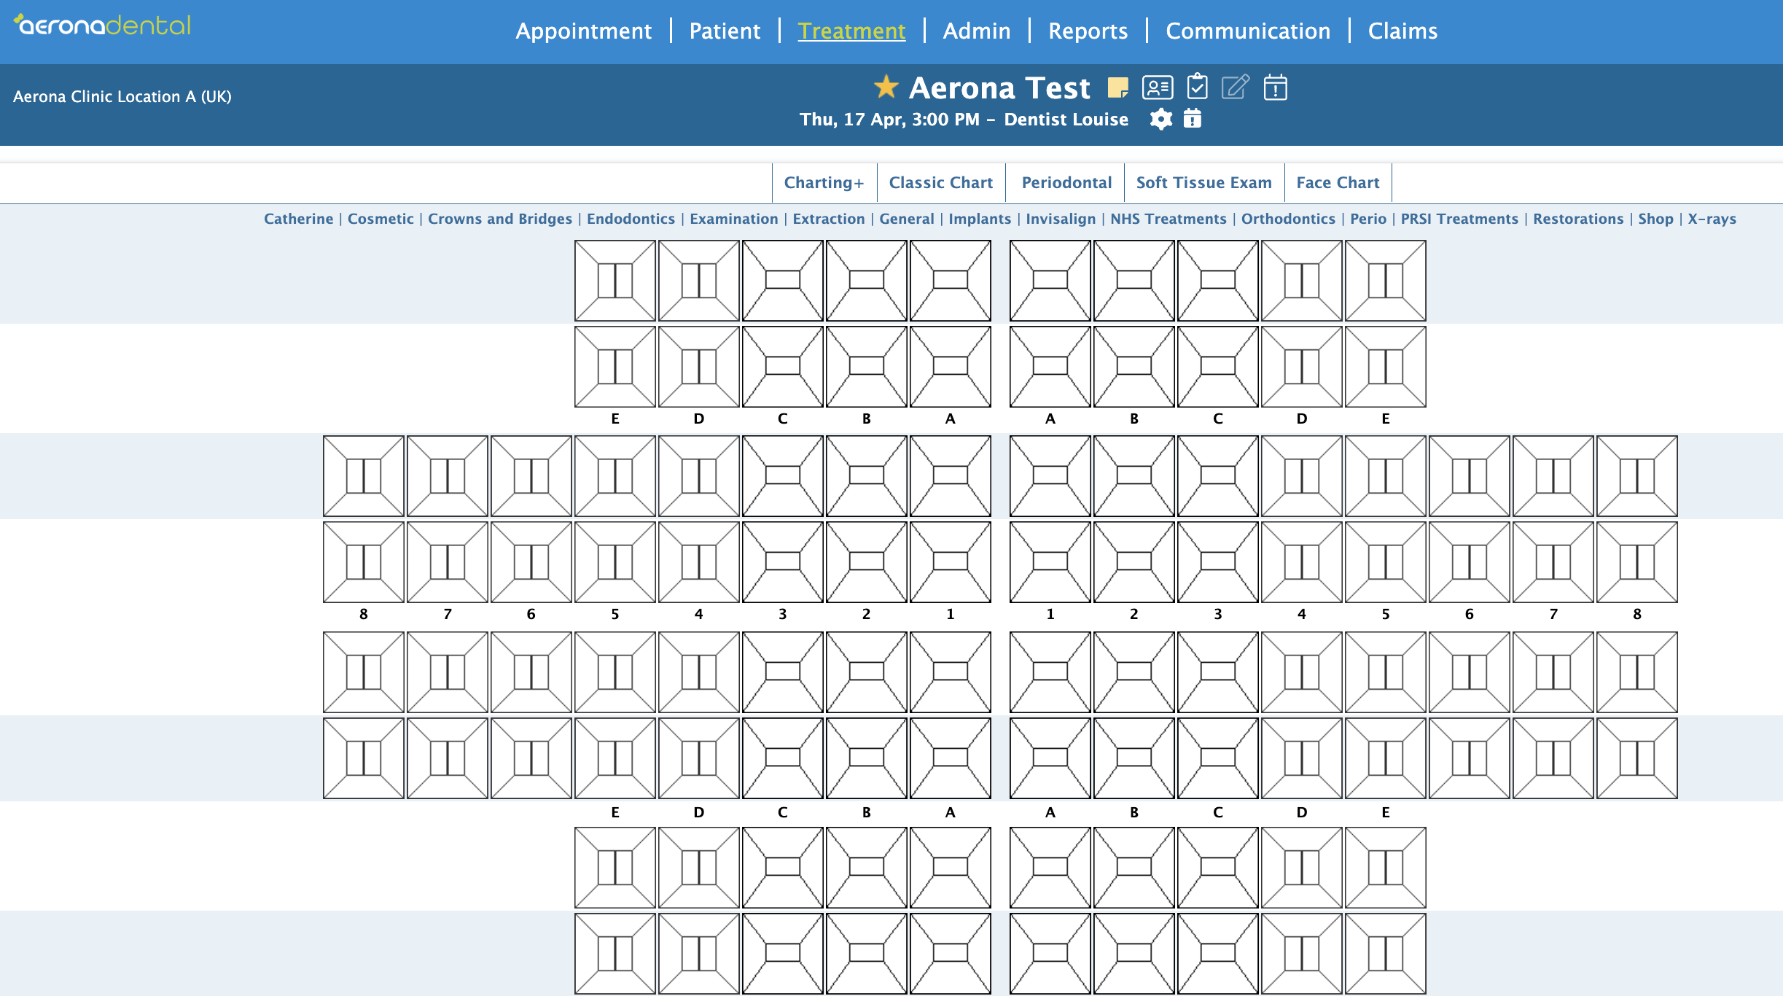Open the Appointment menu
The height and width of the screenshot is (996, 1783).
[583, 31]
